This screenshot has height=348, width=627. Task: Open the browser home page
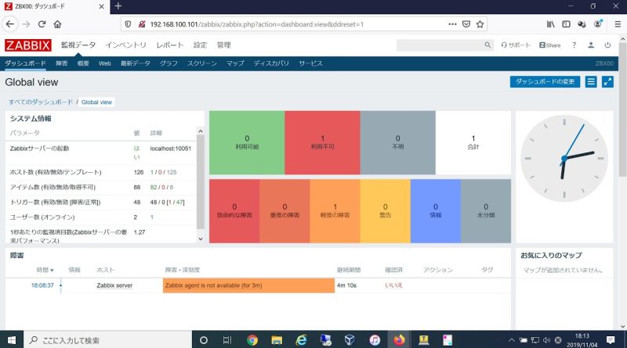(x=57, y=24)
